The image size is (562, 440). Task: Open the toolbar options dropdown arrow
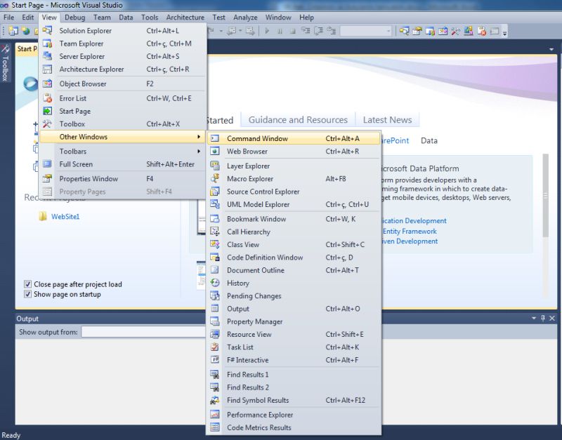click(504, 32)
